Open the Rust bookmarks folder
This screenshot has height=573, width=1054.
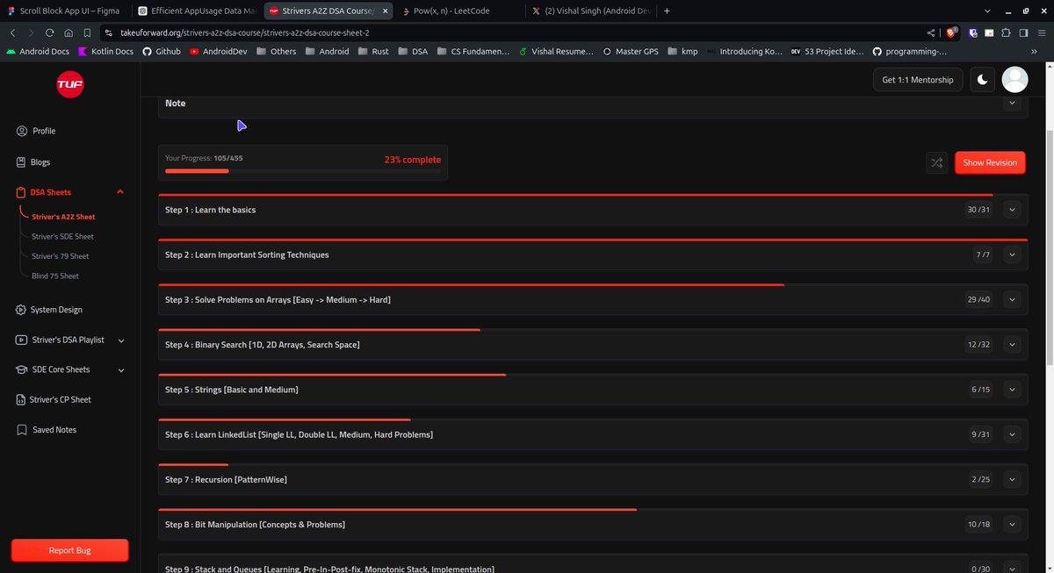tap(372, 52)
